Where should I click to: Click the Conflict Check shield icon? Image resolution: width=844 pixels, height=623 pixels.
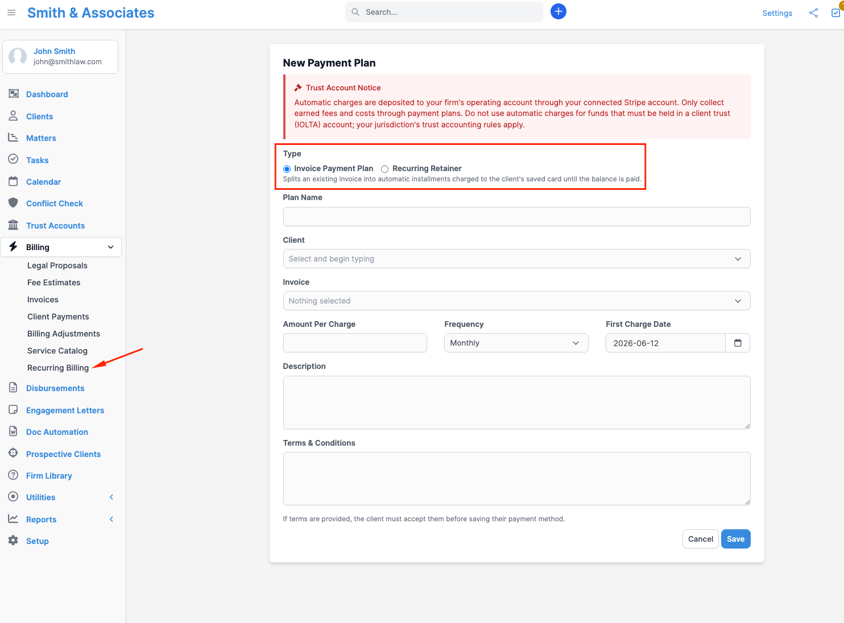[x=14, y=203]
